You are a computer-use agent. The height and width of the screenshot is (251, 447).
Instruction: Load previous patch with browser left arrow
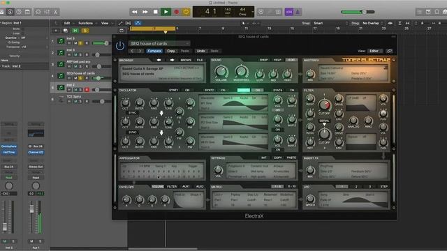(x=159, y=60)
